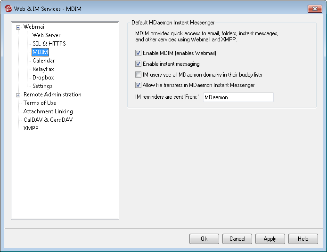This screenshot has height=252, width=327.
Task: Click the Help button
Action: pos(303,239)
